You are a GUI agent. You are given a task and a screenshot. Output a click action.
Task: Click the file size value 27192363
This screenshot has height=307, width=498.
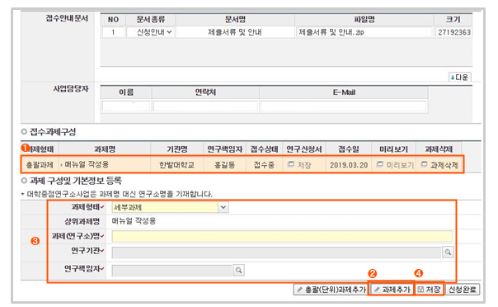[x=454, y=32]
